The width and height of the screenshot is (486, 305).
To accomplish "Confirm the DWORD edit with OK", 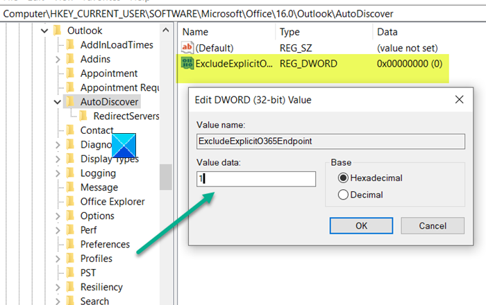I will (x=361, y=225).
